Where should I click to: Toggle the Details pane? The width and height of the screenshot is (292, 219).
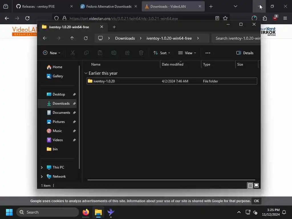(x=245, y=53)
